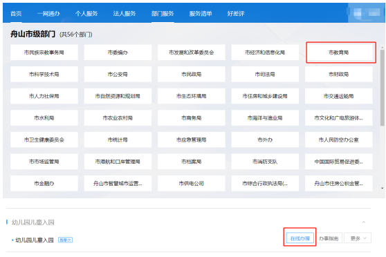Viewport: 386px width, 257px height.
Task: Open 市消防支队 department
Action: pos(265,162)
